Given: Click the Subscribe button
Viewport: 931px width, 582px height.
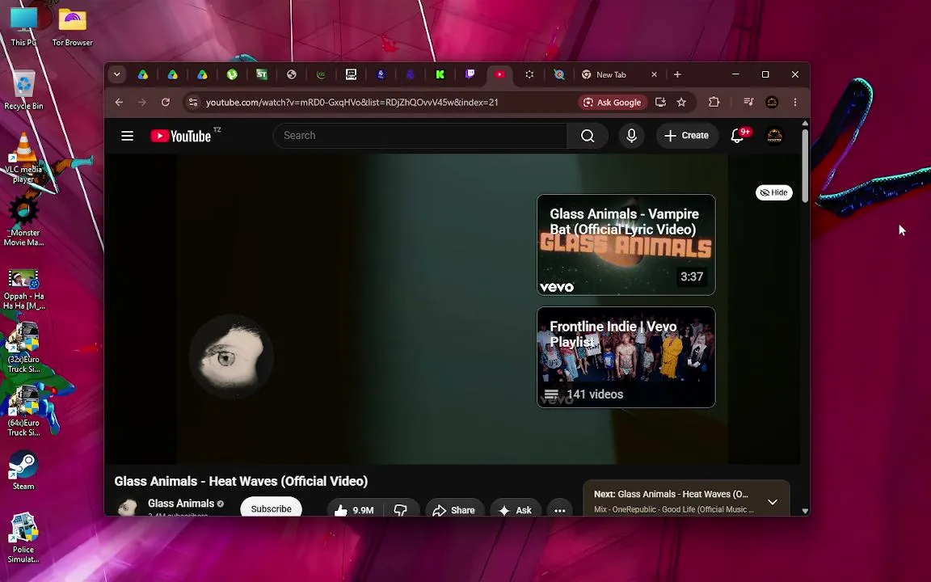Looking at the screenshot, I should 271,508.
